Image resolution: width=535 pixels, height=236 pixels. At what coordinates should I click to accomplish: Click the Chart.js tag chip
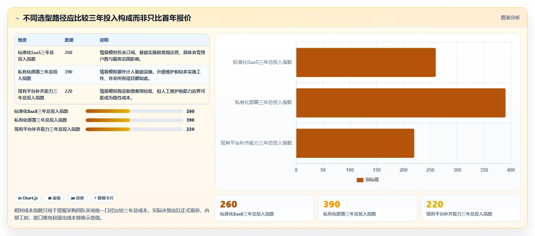(x=28, y=198)
